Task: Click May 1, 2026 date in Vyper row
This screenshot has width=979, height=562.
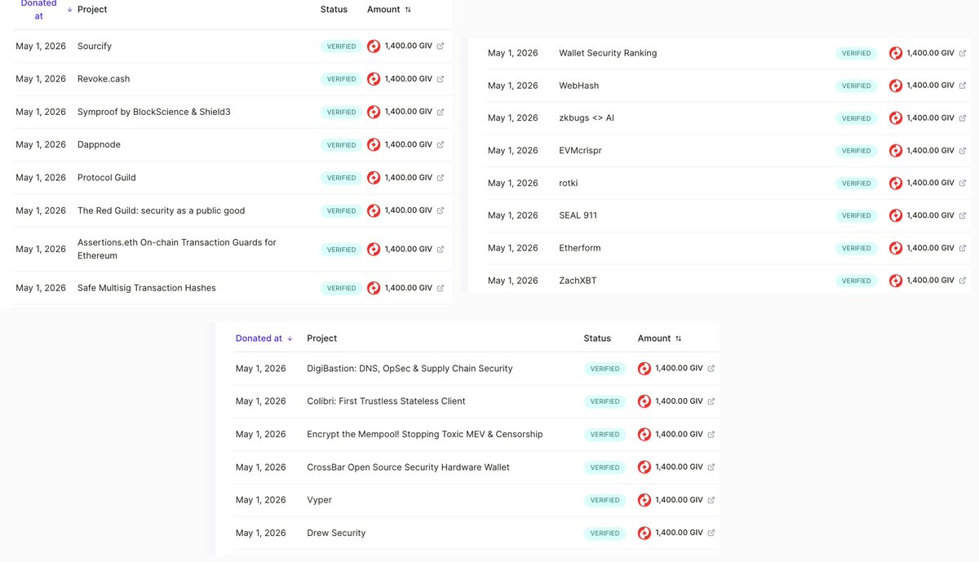Action: 261,500
